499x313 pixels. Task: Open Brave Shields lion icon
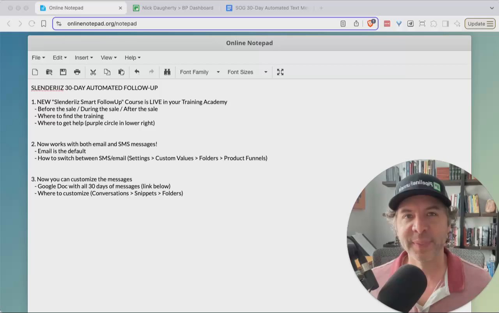[371, 23]
